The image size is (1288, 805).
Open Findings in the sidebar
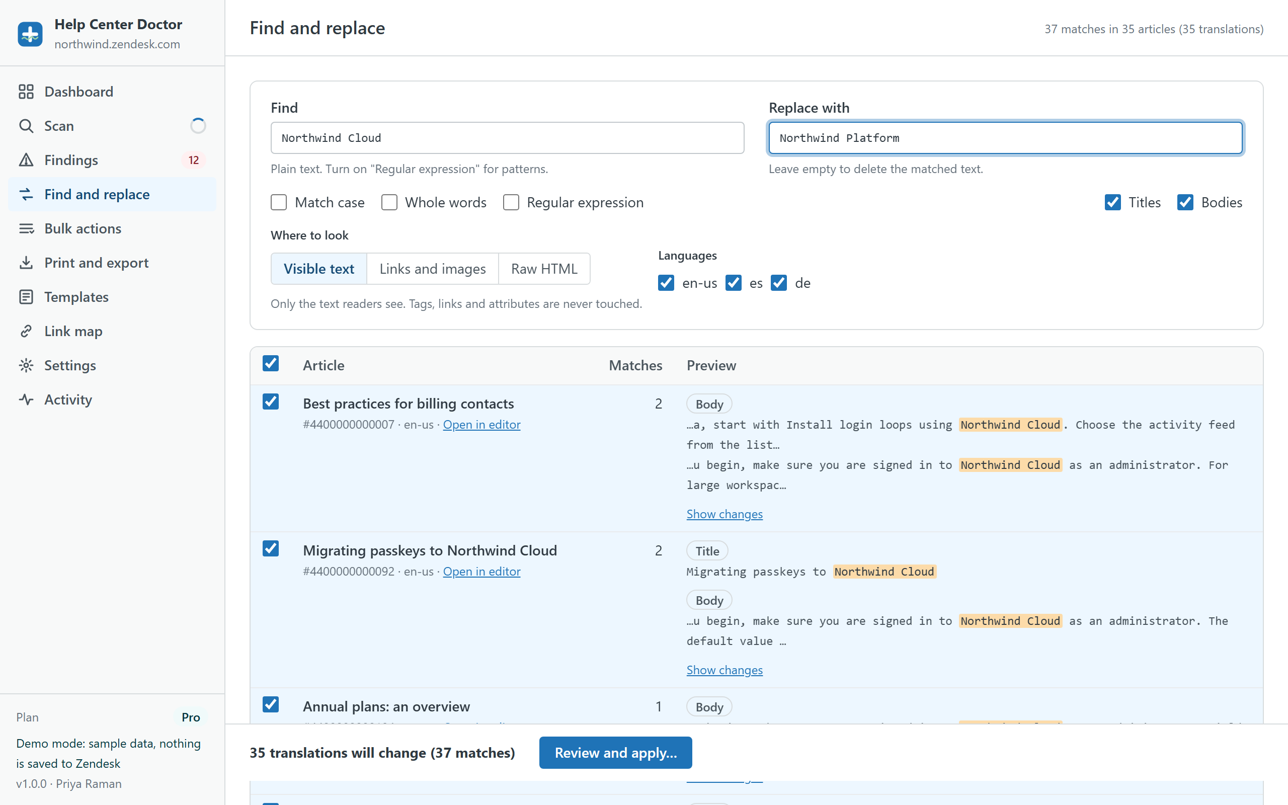112,159
